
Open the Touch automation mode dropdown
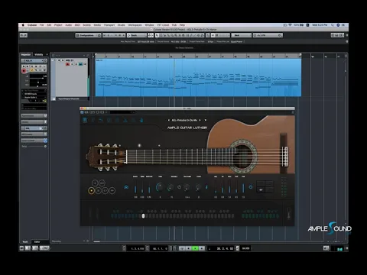pos(137,35)
